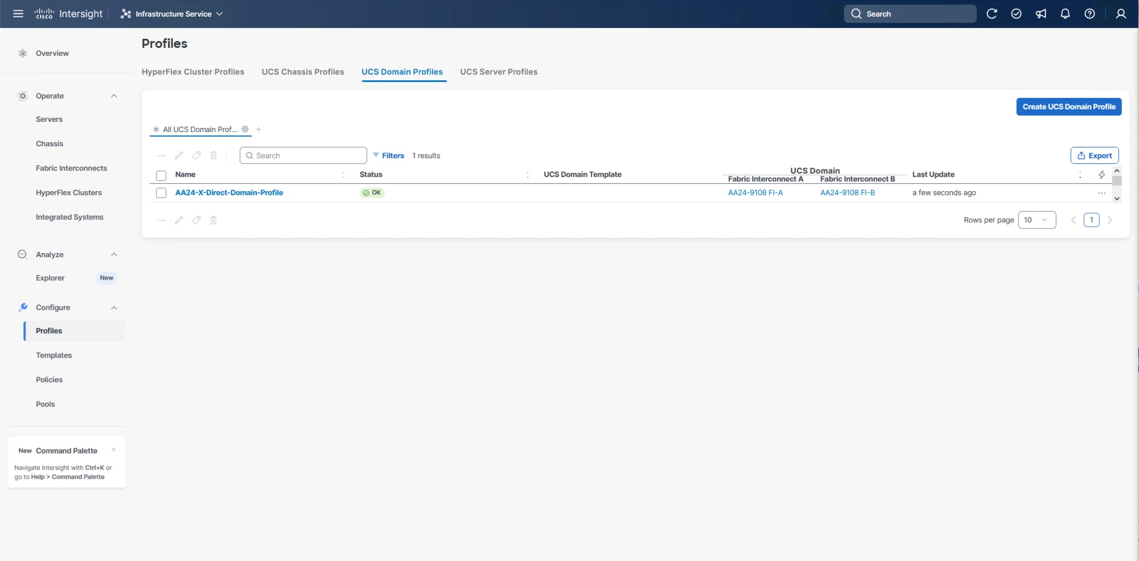Open the Infrastructure Service switcher dropdown
The height and width of the screenshot is (561, 1139).
[171, 14]
